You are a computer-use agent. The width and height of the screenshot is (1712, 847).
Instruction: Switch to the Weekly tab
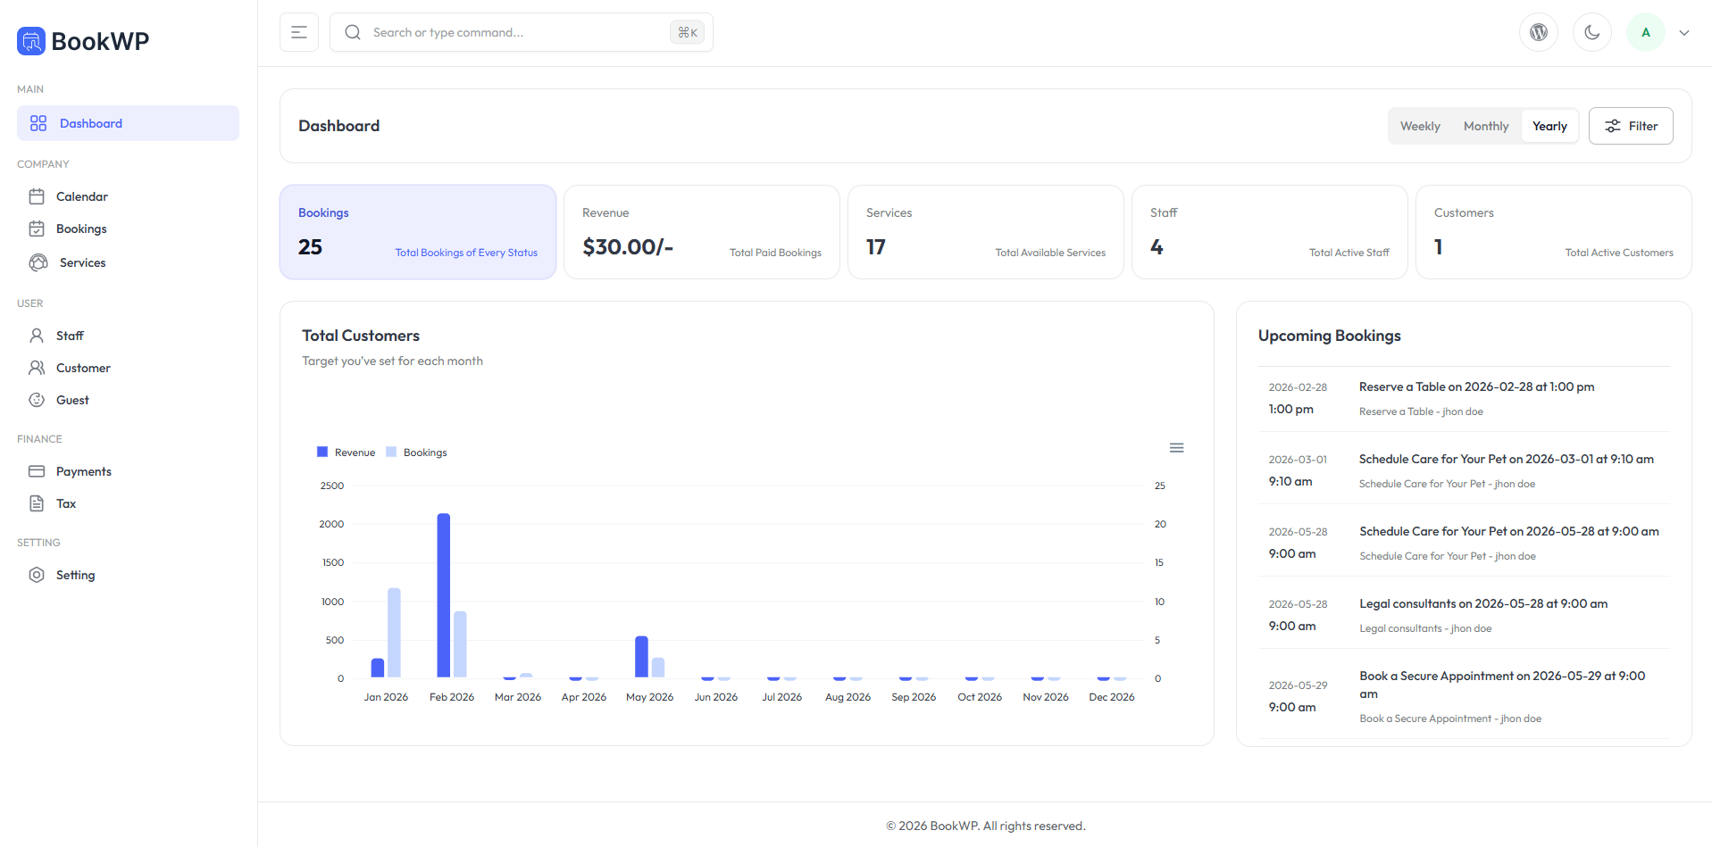click(x=1420, y=126)
